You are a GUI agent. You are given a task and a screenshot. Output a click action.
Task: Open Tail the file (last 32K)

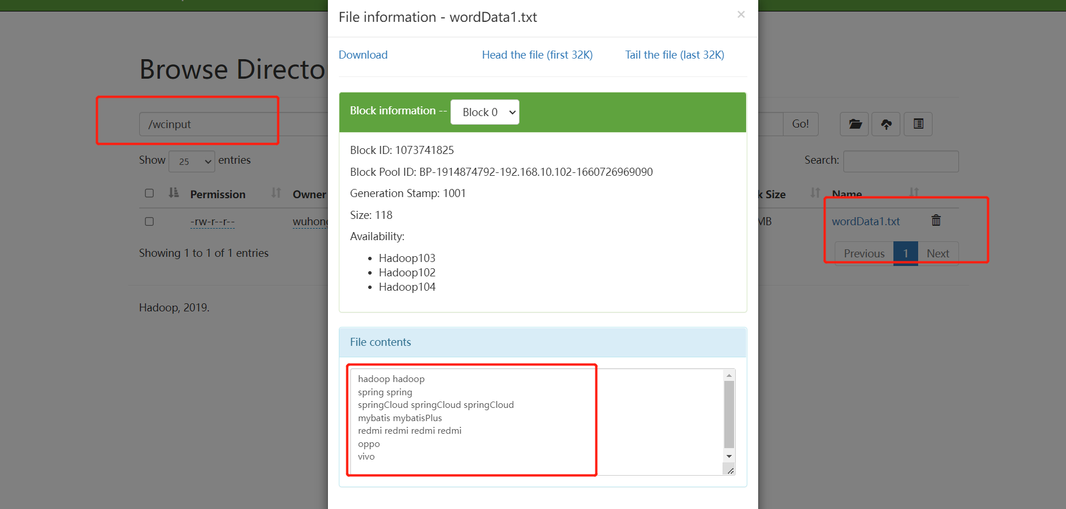tap(674, 55)
